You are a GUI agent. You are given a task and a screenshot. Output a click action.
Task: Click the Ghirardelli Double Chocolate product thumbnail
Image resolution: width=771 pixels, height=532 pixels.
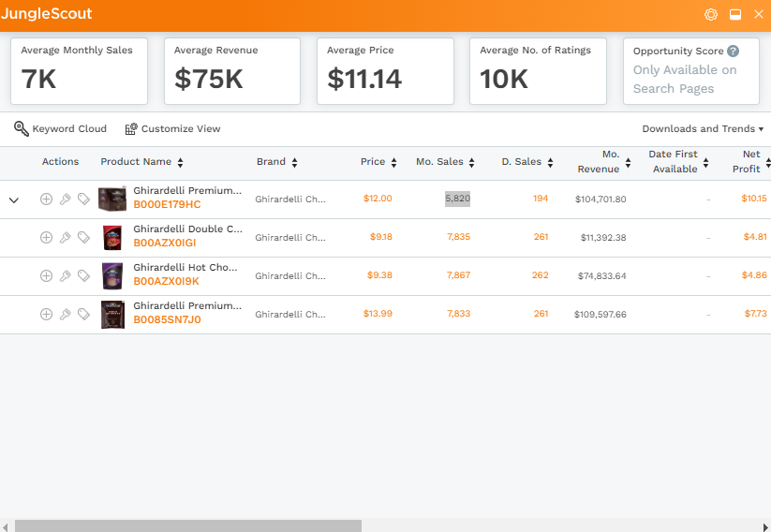112,238
